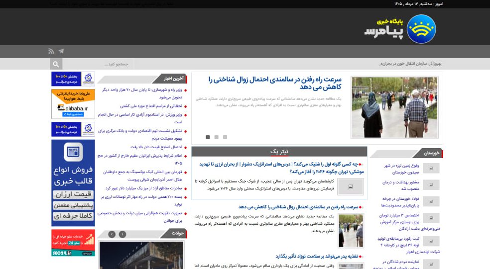490x269 pixels.
Task: Click the news icon in the قالب خبری ad
Action: pyautogui.click(x=73, y=152)
